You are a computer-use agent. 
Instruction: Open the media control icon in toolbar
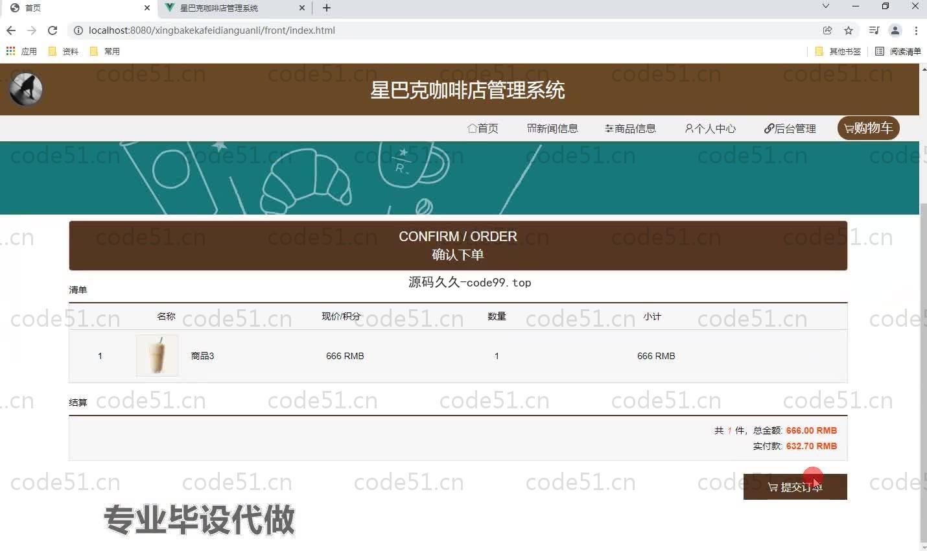pos(874,30)
